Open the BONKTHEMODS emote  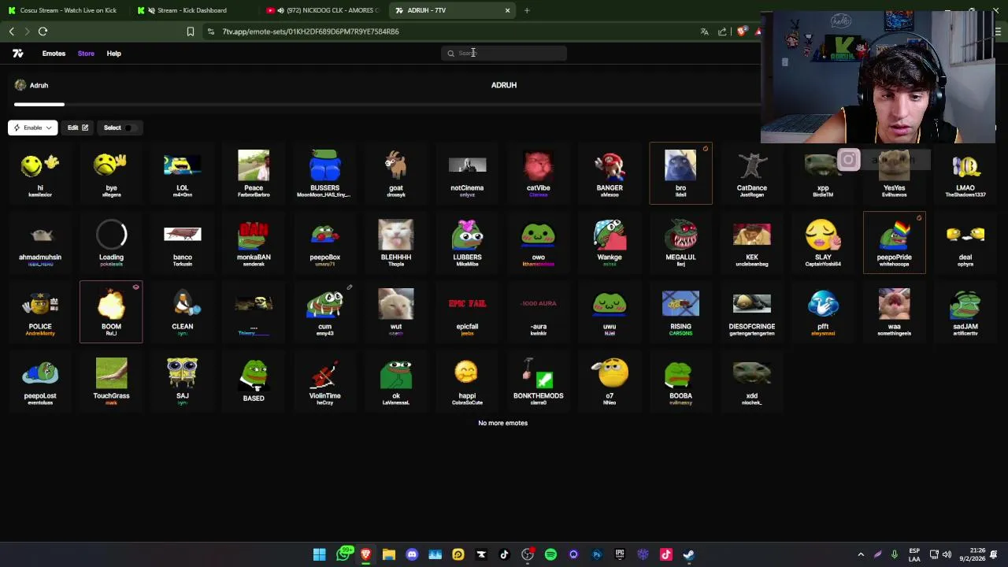(538, 381)
